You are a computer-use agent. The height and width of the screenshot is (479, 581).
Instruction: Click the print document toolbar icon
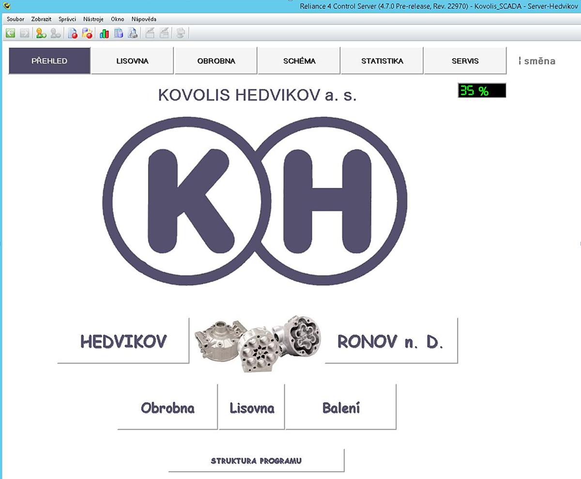tap(133, 33)
